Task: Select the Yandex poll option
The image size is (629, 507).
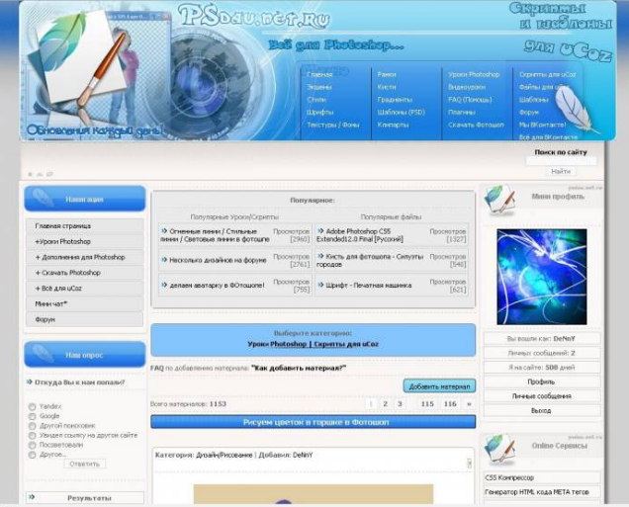Action: click(x=33, y=406)
